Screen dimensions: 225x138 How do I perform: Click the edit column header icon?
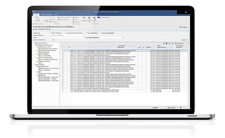[x=143, y=47]
